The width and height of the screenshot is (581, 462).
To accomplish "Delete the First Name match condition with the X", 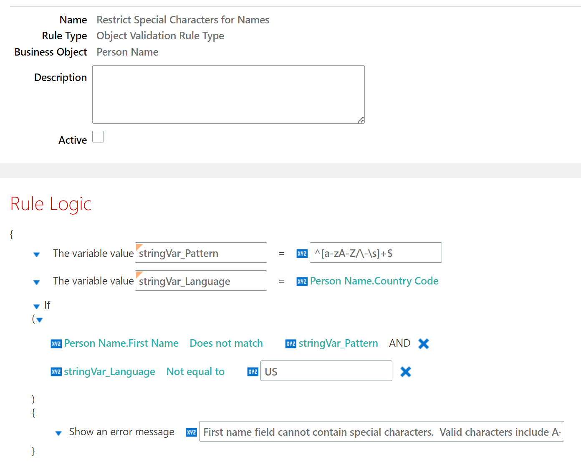I will 423,343.
